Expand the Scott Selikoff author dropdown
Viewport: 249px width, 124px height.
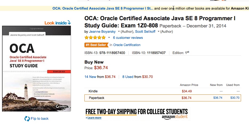158,32
